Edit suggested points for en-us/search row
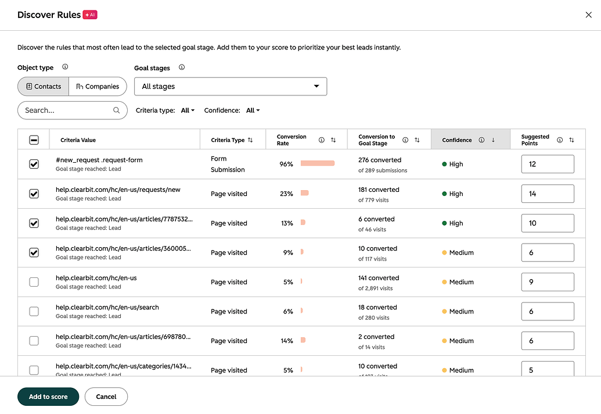This screenshot has width=601, height=414. [x=548, y=311]
